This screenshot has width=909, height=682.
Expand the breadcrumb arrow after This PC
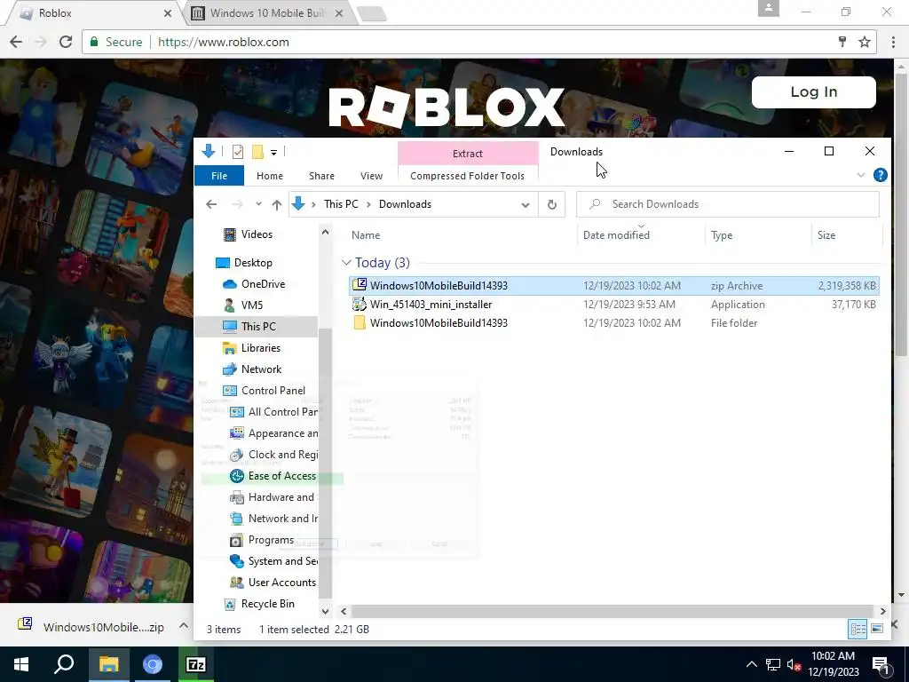[368, 204]
